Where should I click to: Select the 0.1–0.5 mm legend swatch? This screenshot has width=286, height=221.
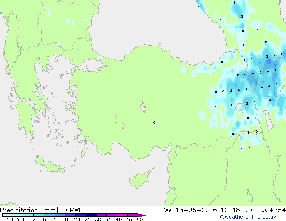8,215
